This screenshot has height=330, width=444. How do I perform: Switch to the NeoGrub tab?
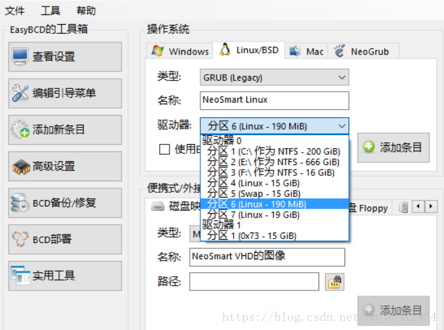click(x=363, y=51)
